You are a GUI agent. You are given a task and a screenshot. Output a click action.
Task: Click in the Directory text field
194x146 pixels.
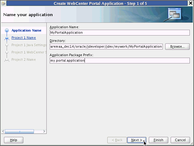[x=106, y=47]
